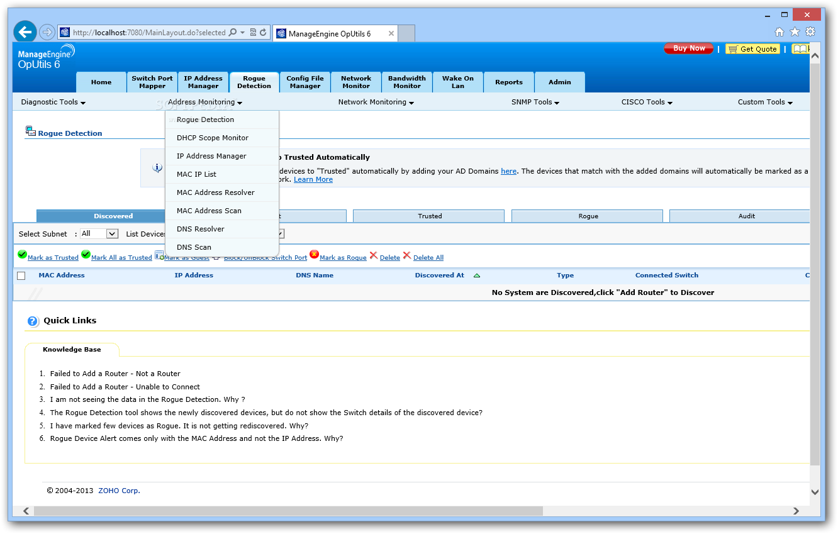Select DNS Resolver menu item
The width and height of the screenshot is (838, 534).
222,229
